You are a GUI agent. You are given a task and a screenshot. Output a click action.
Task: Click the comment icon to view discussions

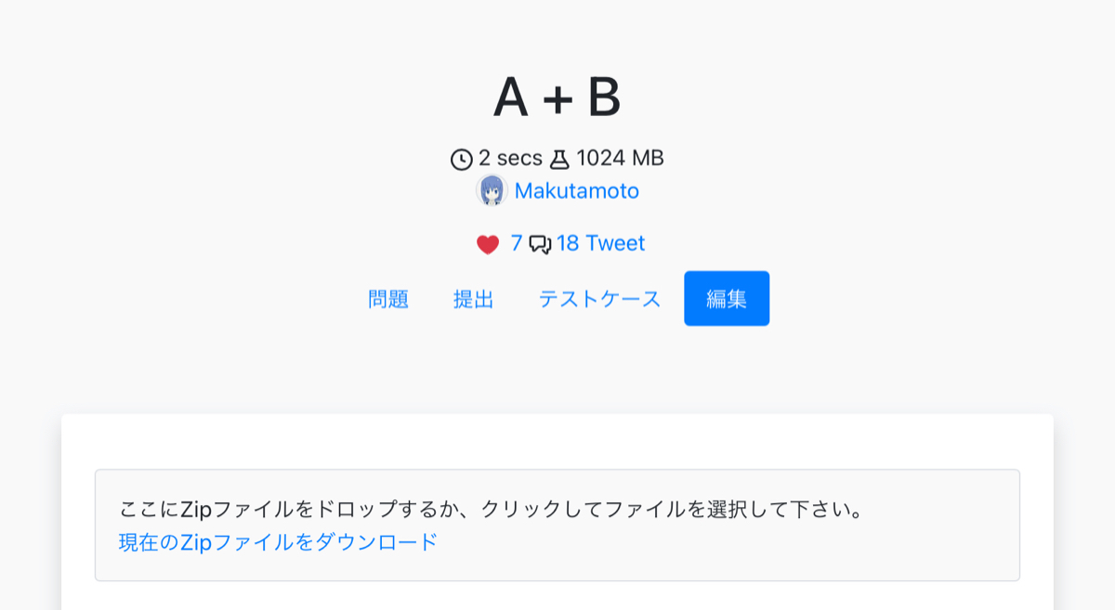(539, 242)
